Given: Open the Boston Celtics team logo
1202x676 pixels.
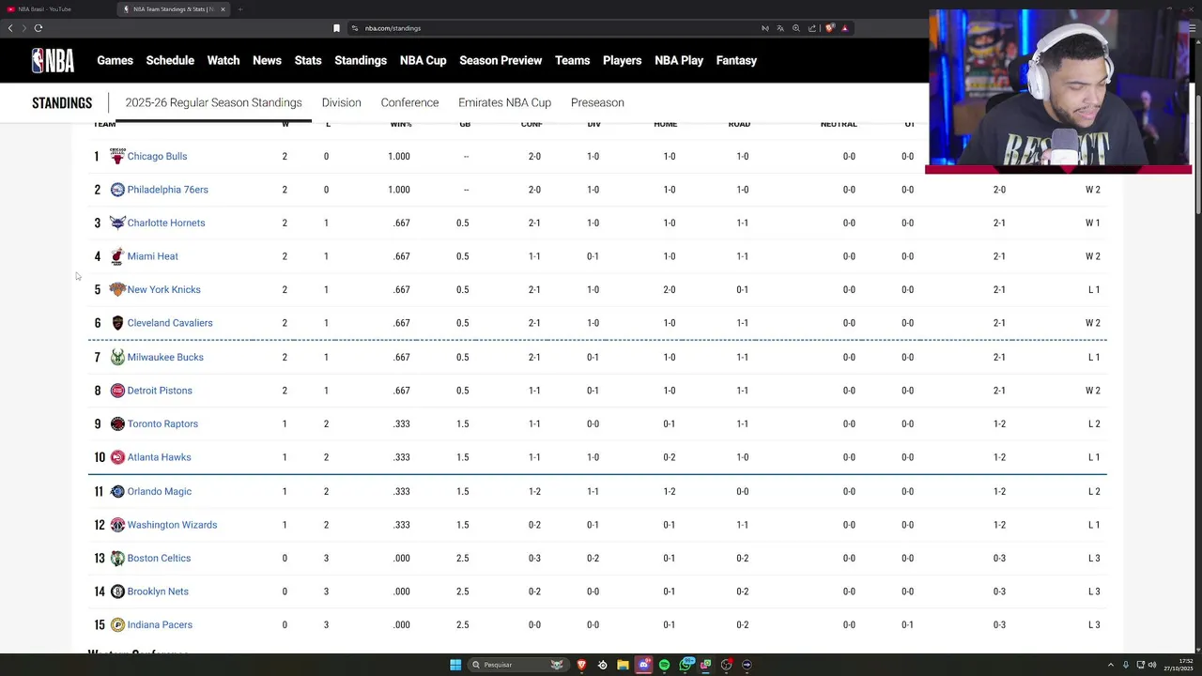Looking at the screenshot, I should point(117,558).
